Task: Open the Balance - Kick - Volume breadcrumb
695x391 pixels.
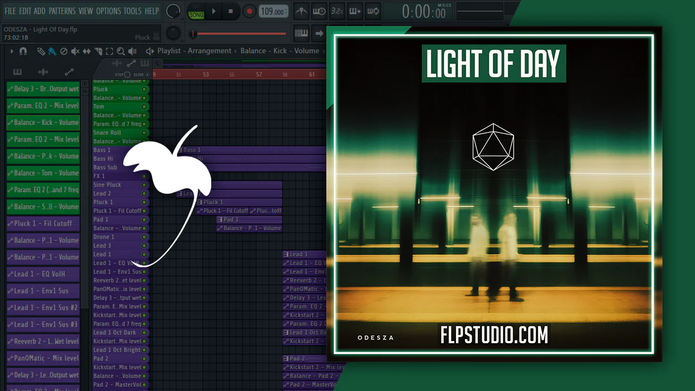Action: pyautogui.click(x=280, y=51)
